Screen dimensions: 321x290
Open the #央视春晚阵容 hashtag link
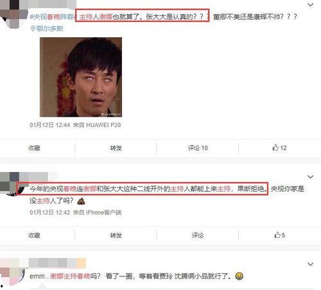(x=53, y=17)
